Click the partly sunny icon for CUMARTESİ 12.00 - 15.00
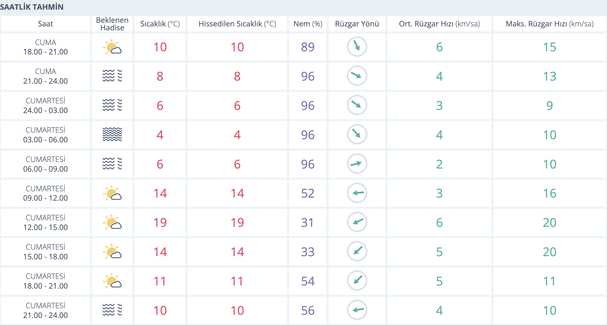 coord(112,222)
